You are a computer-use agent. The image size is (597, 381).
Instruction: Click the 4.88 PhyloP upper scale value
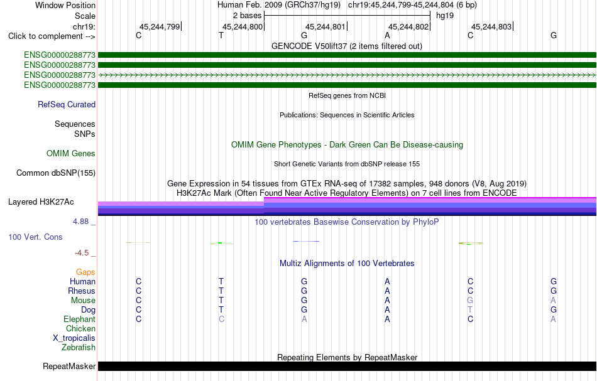pos(80,222)
